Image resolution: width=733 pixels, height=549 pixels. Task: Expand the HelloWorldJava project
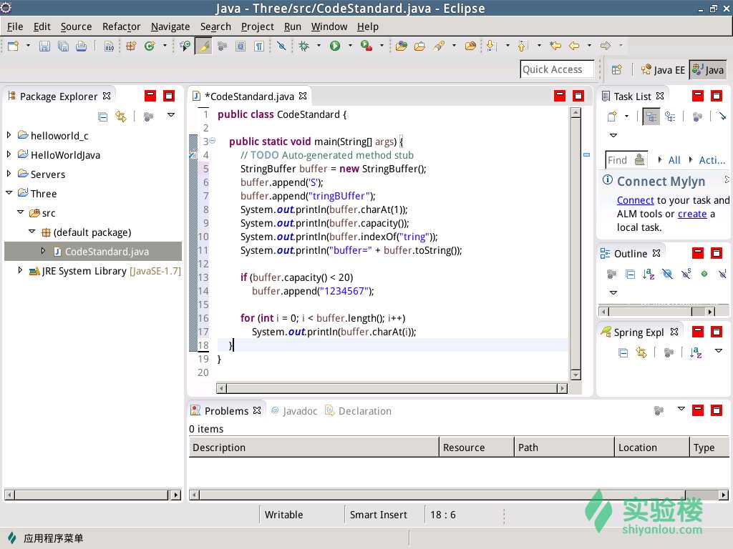pos(9,154)
